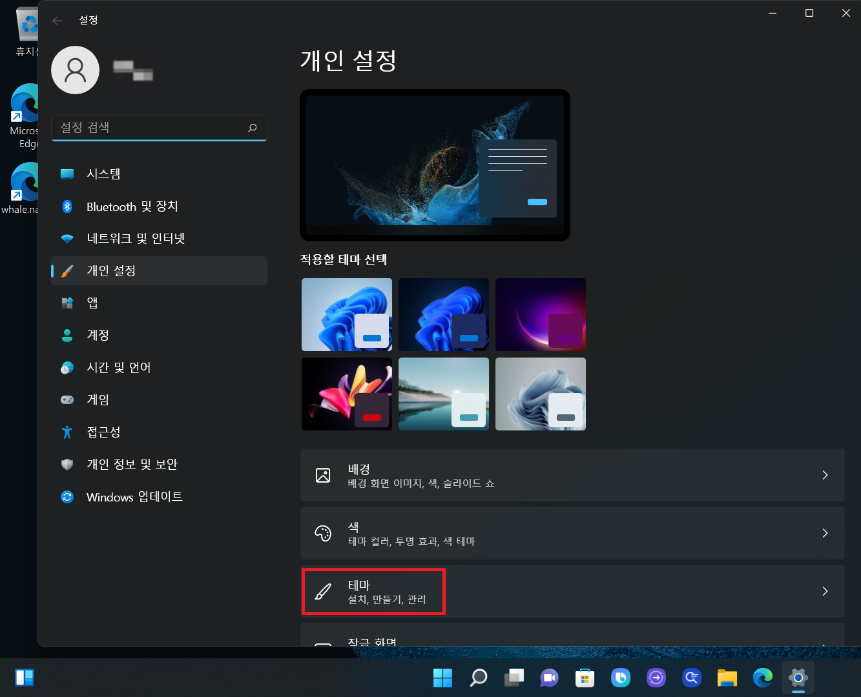Click the palette icon beside 색
This screenshot has width=861, height=697.
click(x=323, y=533)
